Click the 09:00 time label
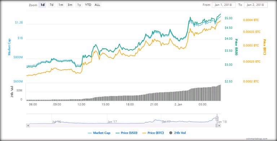This screenshot has height=141, width=277. pyautogui.click(x=57, y=104)
